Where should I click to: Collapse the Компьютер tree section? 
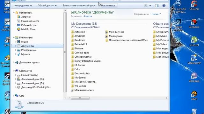[x=14, y=71]
